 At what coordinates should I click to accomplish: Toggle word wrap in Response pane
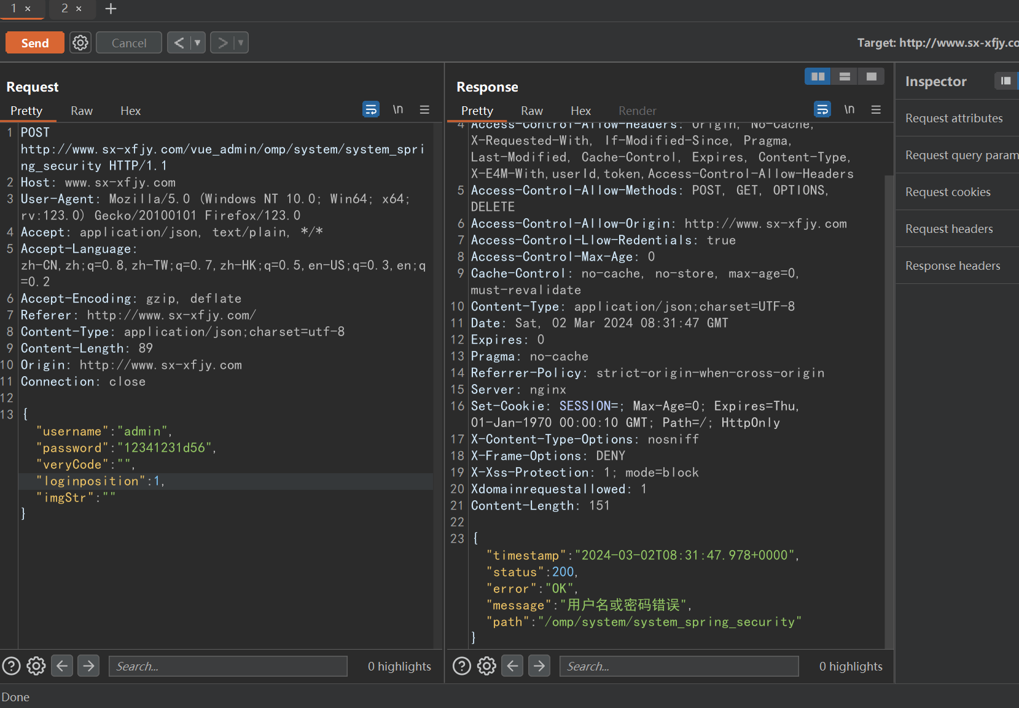(x=822, y=109)
